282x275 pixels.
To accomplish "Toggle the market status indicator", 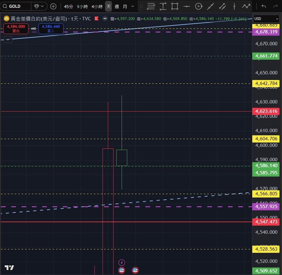I will click(x=105, y=18).
